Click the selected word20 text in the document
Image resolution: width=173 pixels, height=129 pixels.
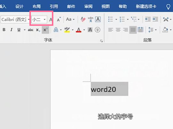pyautogui.click(x=103, y=89)
